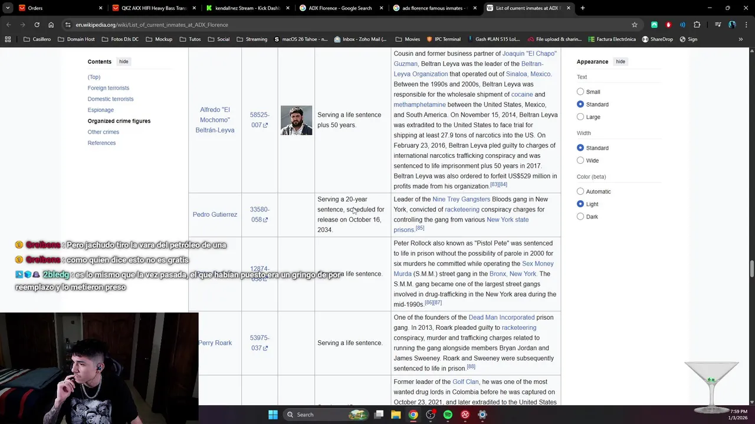
Task: Click the browser Reload icon
Action: (37, 25)
